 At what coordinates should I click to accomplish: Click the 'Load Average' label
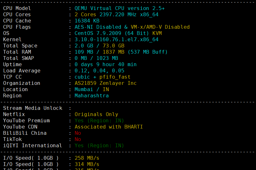[x=22, y=70]
